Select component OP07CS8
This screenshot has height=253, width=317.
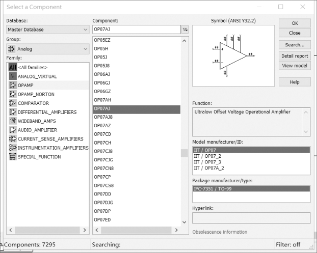click(137, 185)
